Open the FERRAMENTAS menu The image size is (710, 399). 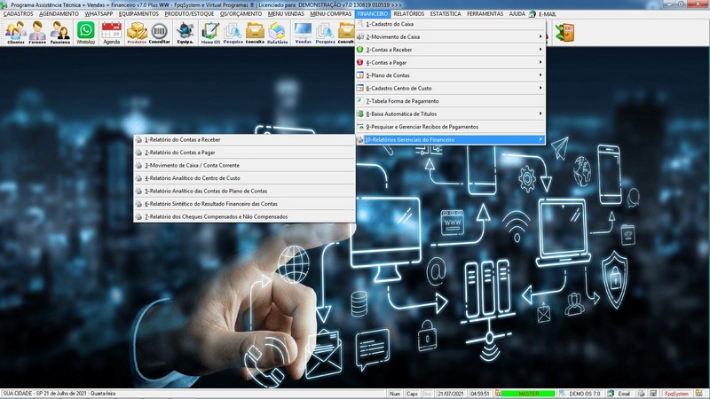click(485, 14)
